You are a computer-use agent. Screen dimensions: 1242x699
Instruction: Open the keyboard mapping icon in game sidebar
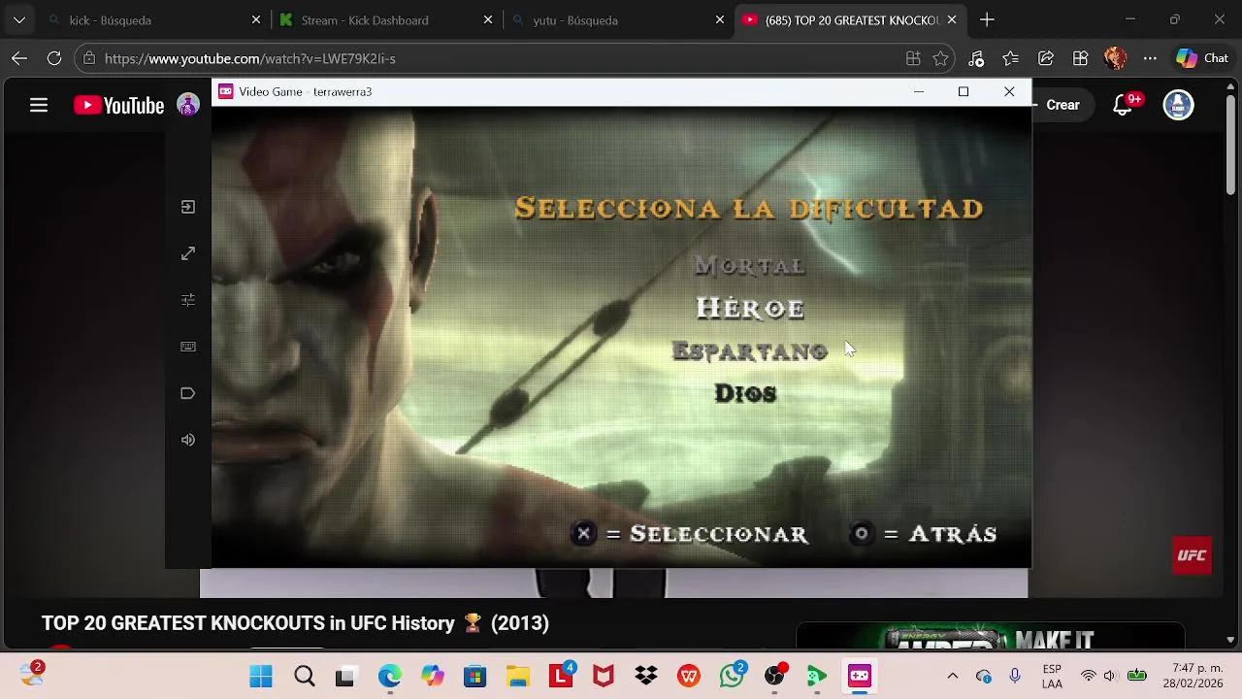188,347
